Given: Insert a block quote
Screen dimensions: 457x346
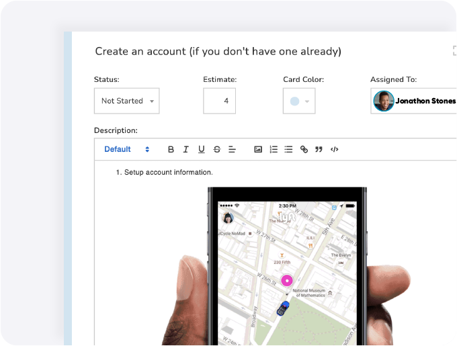Looking at the screenshot, I should (x=319, y=149).
